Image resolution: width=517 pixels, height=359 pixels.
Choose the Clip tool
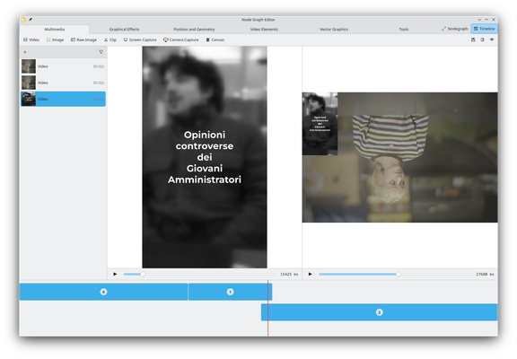point(110,39)
